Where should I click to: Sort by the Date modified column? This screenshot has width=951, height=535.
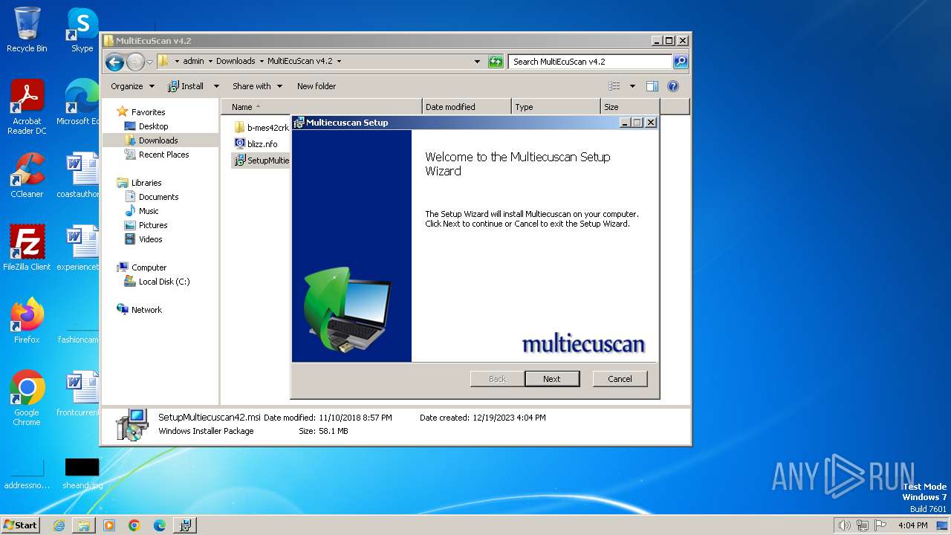(467, 107)
